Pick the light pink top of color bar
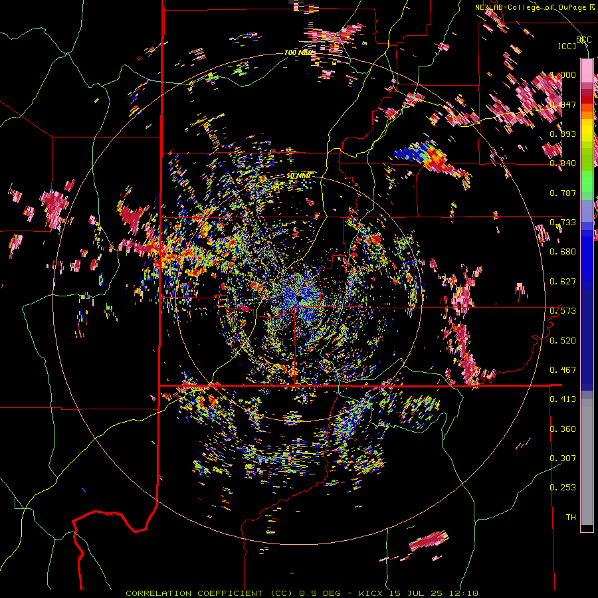The image size is (598, 598). [587, 70]
